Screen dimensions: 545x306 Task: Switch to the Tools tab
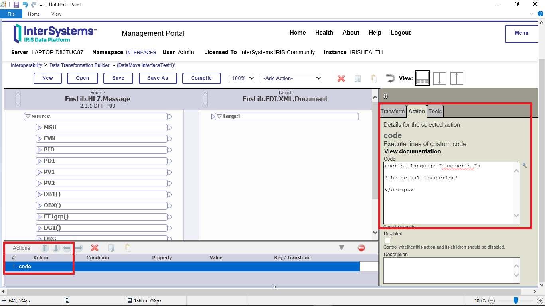click(435, 111)
